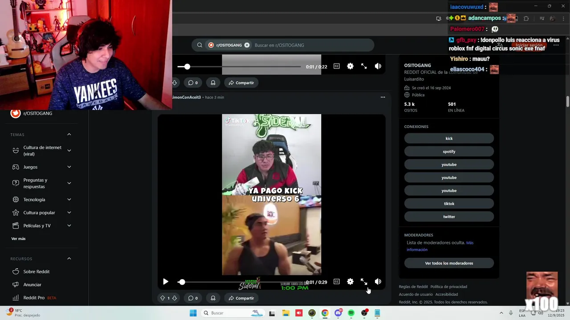
Task: Play the 0:29 TikTok video post
Action: pos(166,282)
